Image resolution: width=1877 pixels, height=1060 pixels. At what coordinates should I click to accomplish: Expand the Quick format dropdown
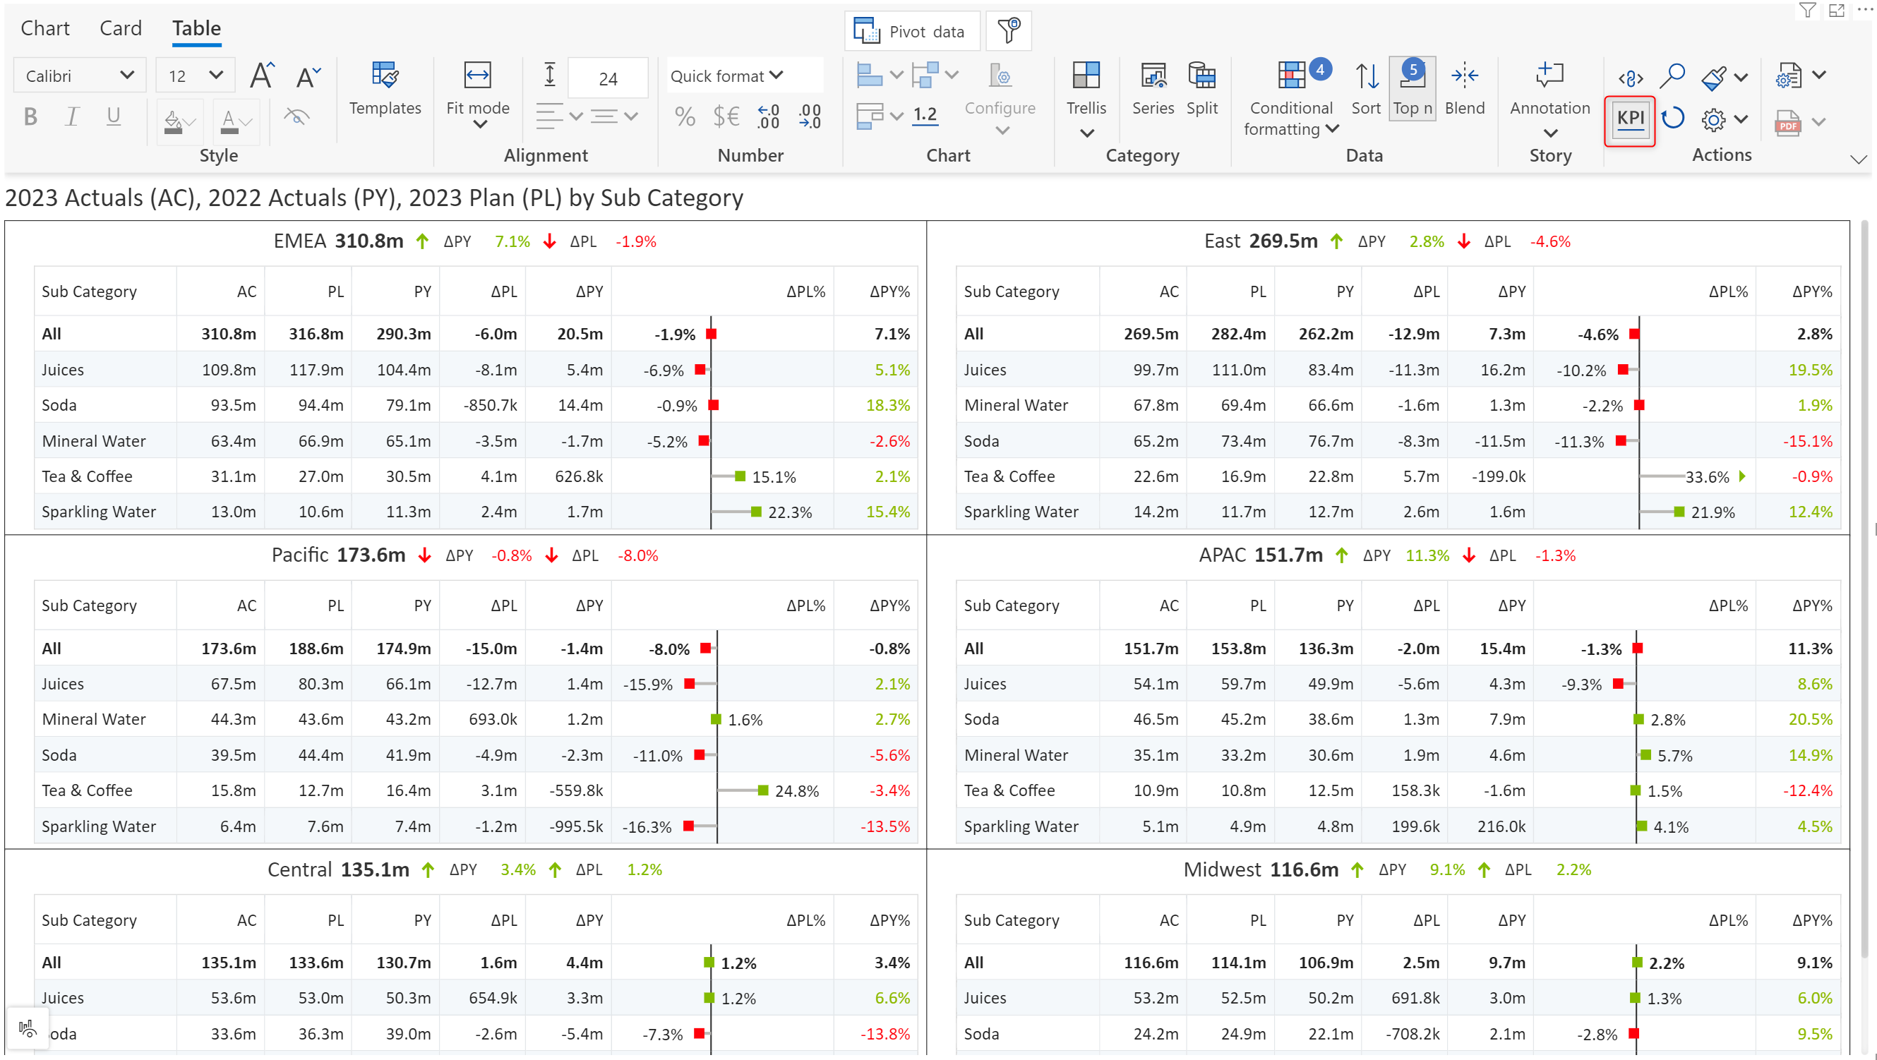(728, 76)
